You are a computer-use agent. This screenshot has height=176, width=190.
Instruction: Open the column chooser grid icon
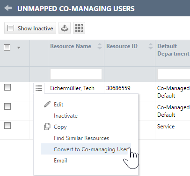pyautogui.click(x=79, y=28)
